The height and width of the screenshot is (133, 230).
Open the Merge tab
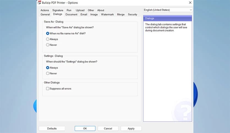pos(121,14)
